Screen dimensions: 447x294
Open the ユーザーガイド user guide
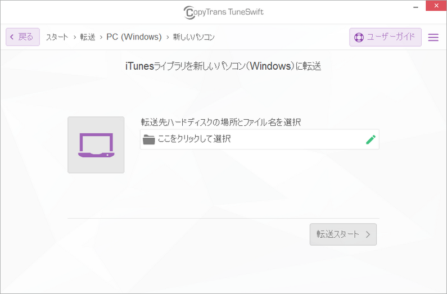click(385, 37)
